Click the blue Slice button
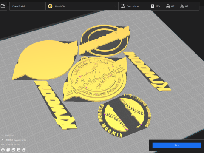Screen dimensions: 204x153 (176, 145)
